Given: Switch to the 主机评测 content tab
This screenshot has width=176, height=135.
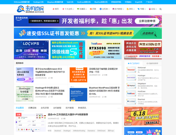Looking at the screenshot, I should point(45,108).
